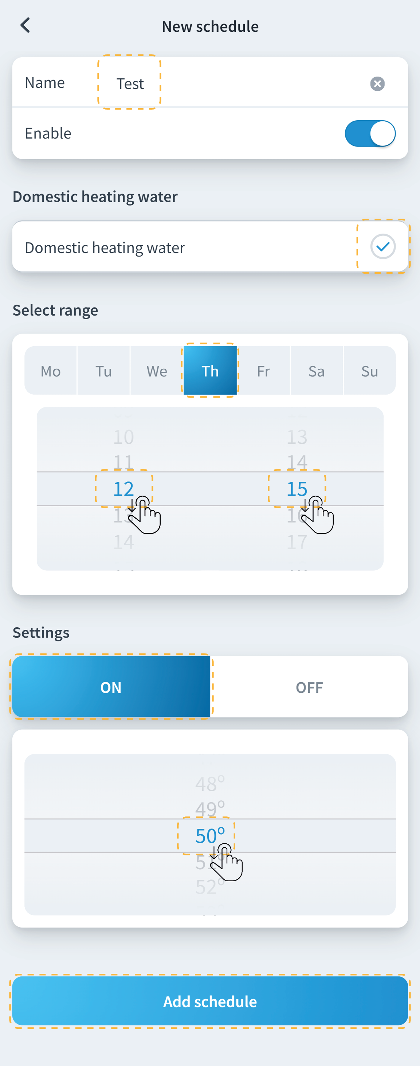420x1066 pixels.
Task: Choose 48° in the temperature picker
Action: (x=210, y=784)
